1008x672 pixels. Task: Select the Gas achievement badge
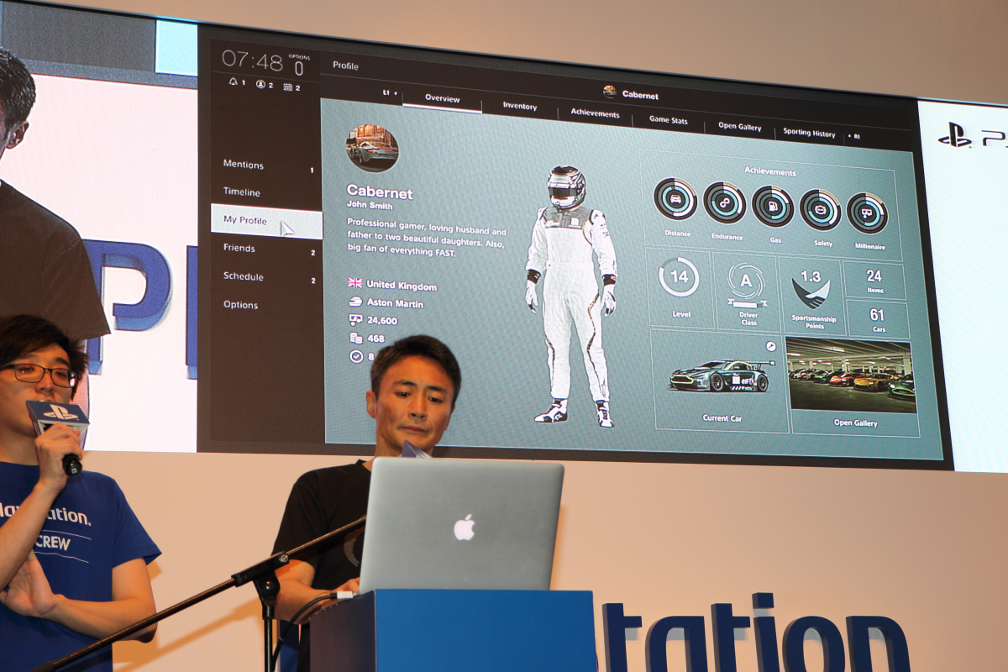[x=773, y=207]
